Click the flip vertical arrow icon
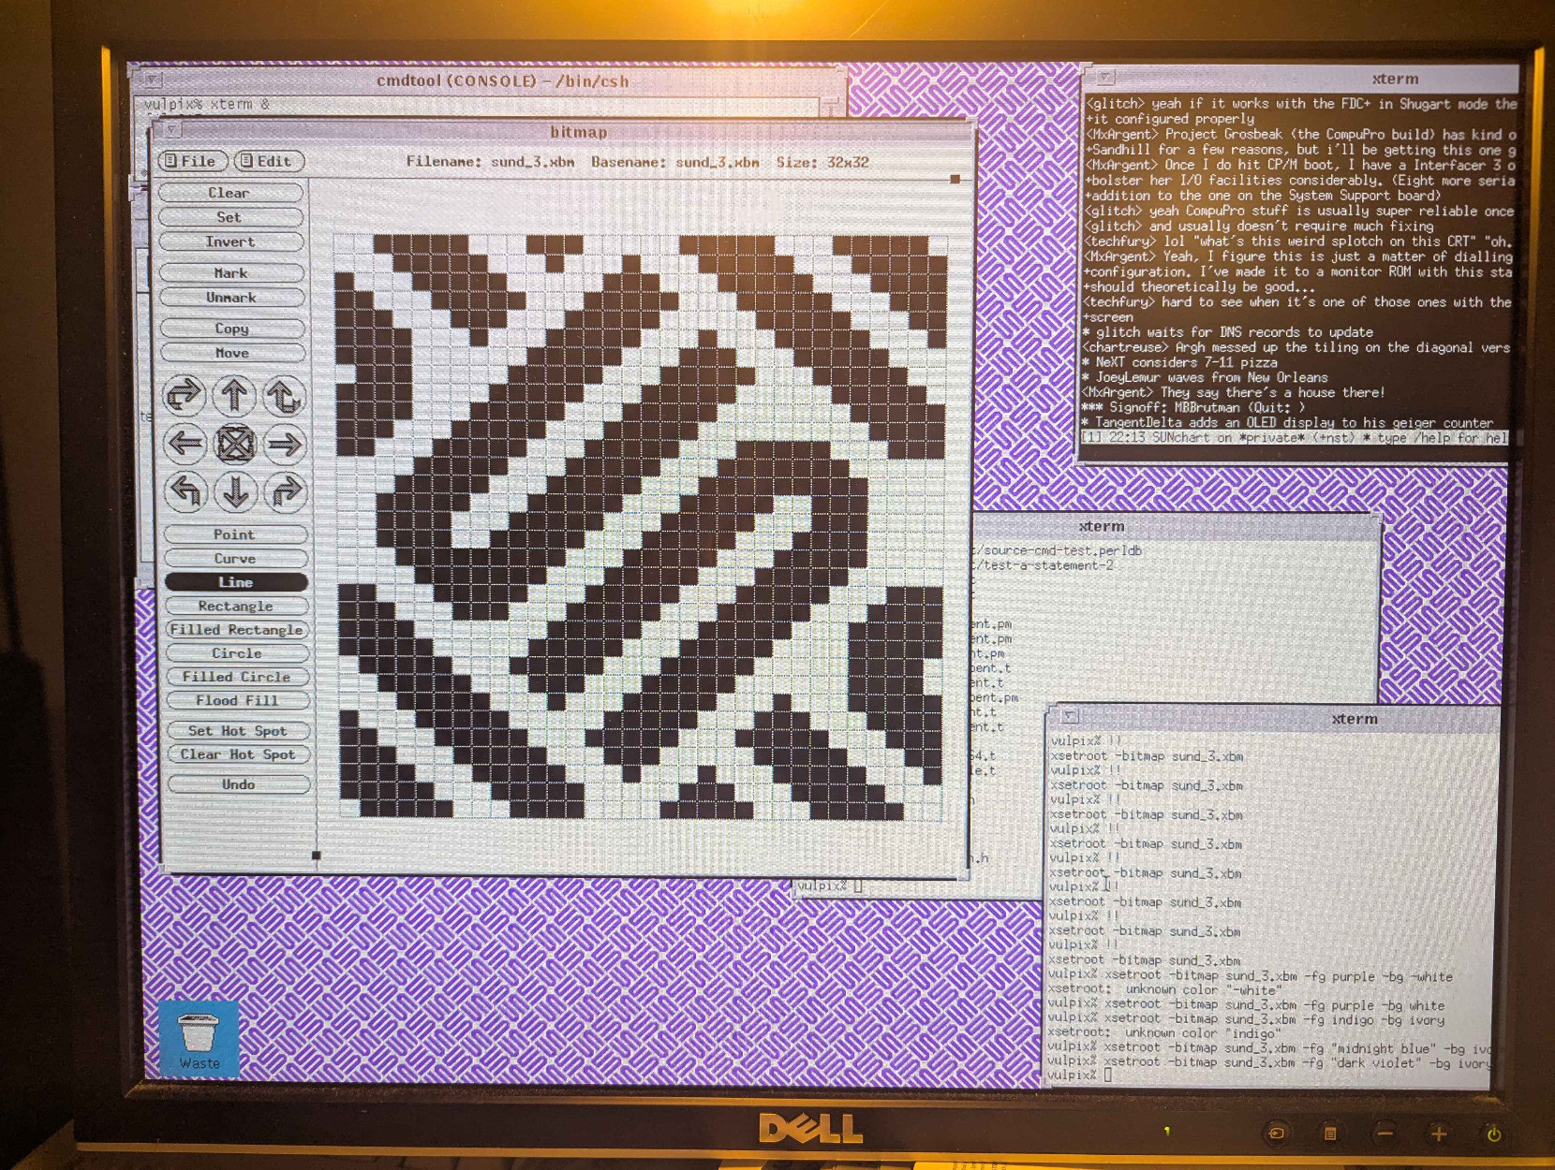1555x1170 pixels. [285, 396]
